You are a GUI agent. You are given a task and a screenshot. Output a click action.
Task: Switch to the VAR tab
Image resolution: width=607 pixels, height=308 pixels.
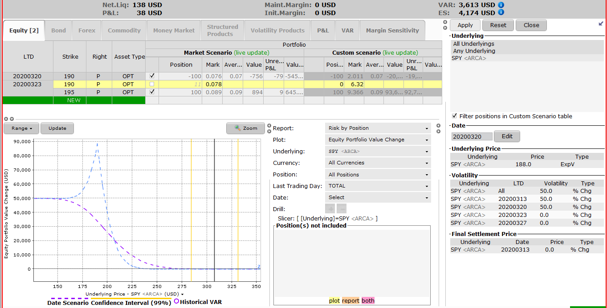(347, 30)
